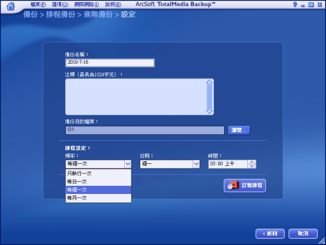The width and height of the screenshot is (326, 245).
Task: Select 每週一次 in the frequency list
Action: pos(98,190)
